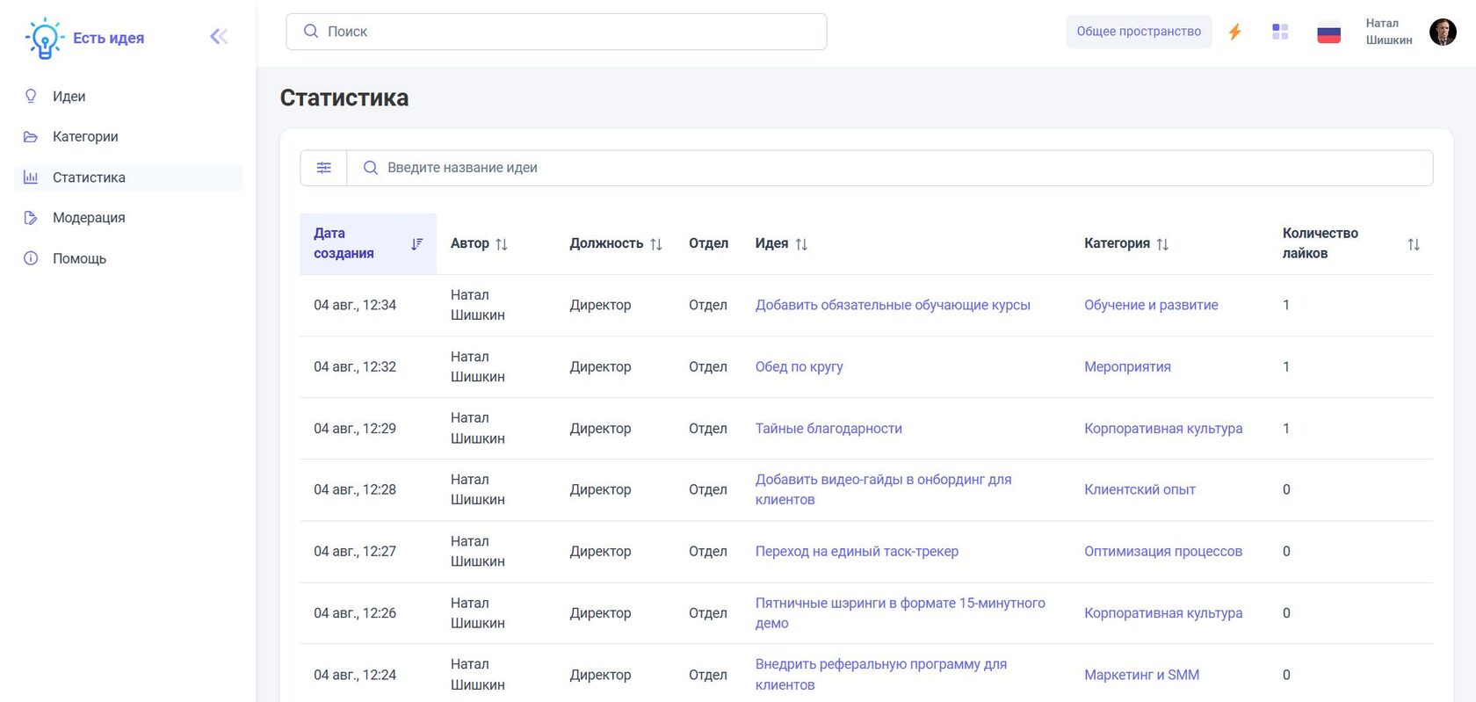Sort table by Дата создания column
The image size is (1476, 702).
click(416, 243)
